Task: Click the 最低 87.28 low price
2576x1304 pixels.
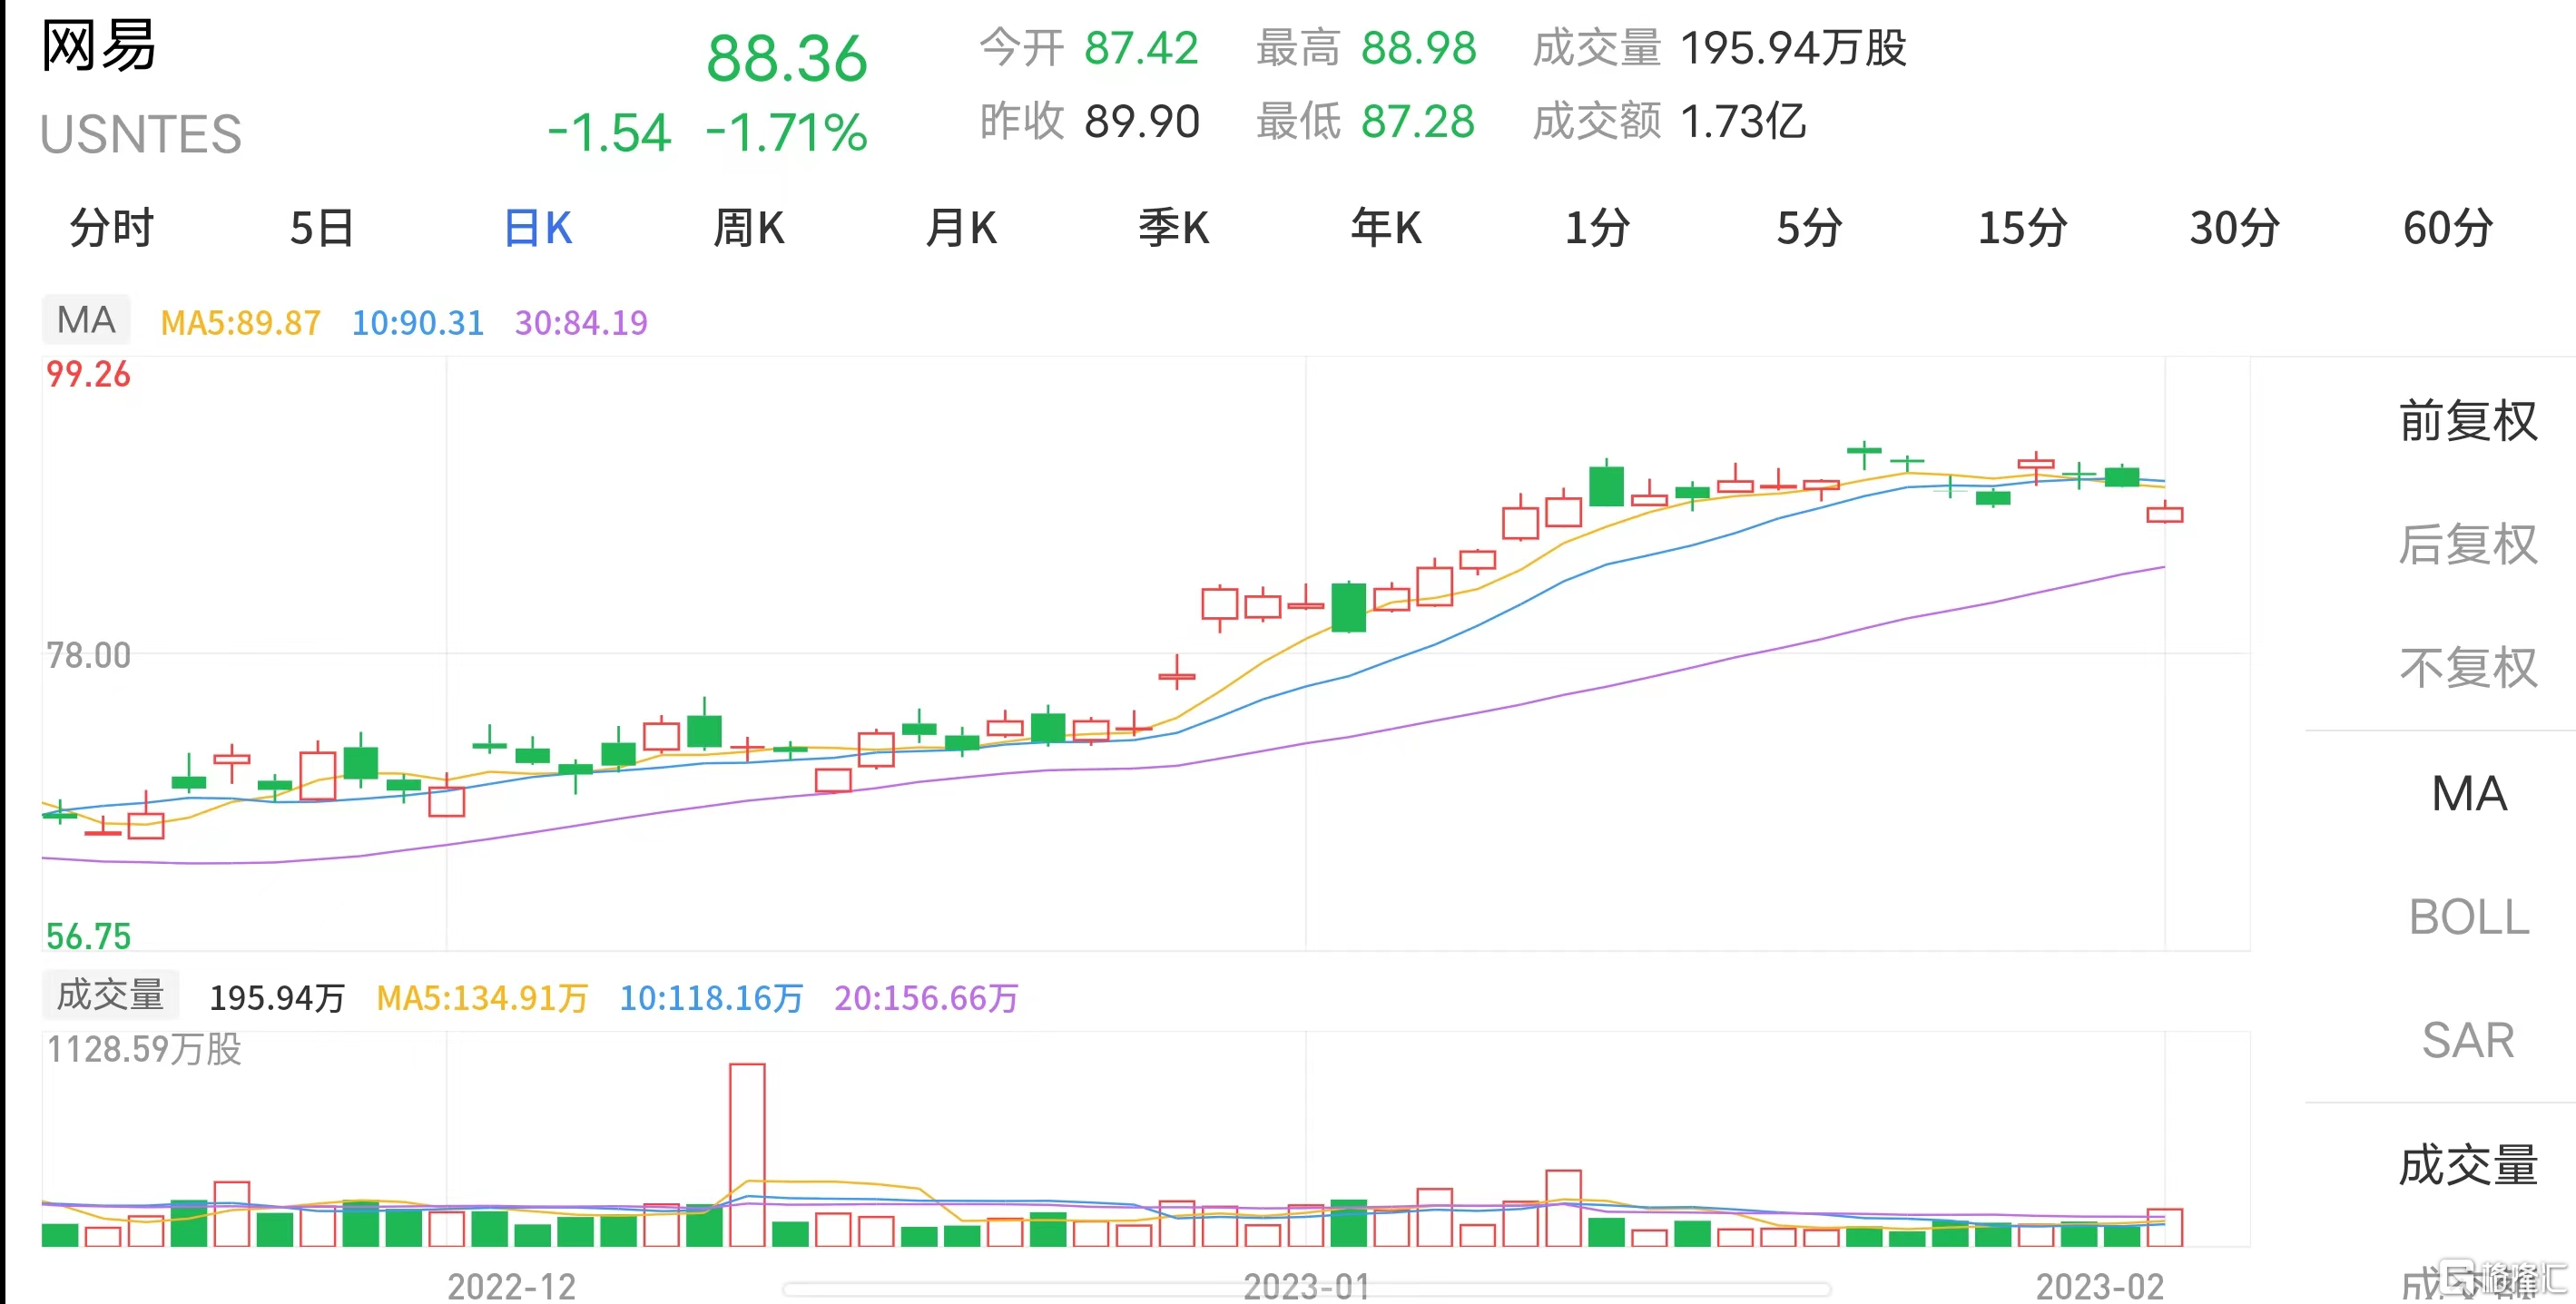Action: [1366, 121]
